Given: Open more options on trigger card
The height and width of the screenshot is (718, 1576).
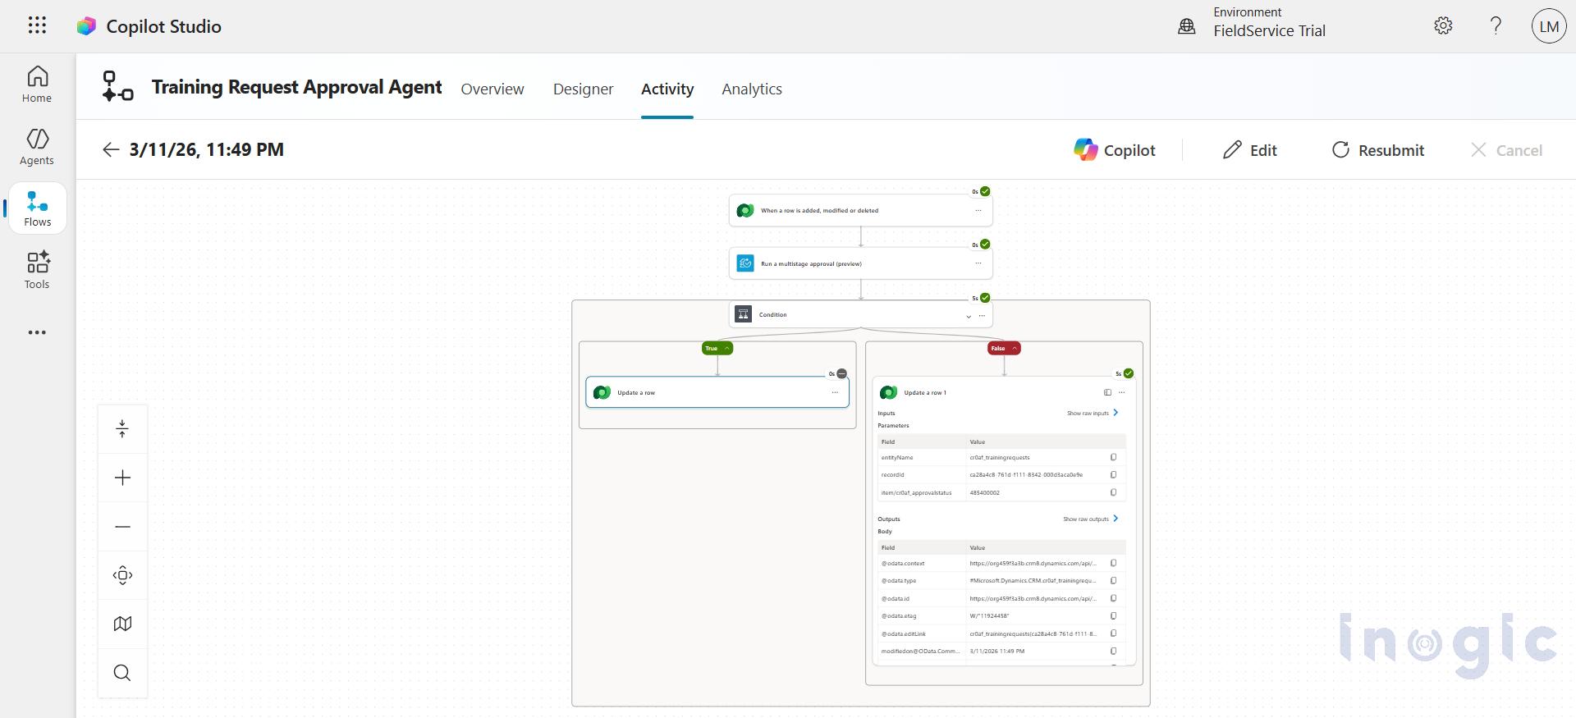Looking at the screenshot, I should [x=978, y=210].
